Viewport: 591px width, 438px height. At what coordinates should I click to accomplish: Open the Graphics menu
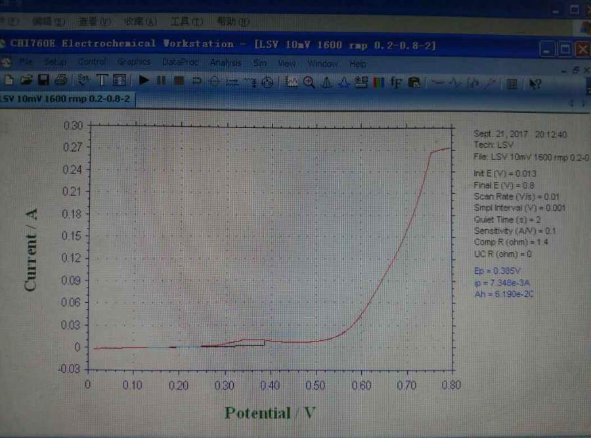coord(134,62)
